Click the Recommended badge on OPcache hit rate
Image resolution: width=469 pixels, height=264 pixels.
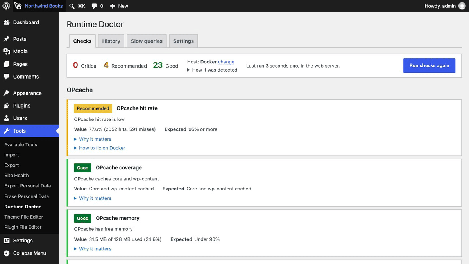click(x=93, y=108)
